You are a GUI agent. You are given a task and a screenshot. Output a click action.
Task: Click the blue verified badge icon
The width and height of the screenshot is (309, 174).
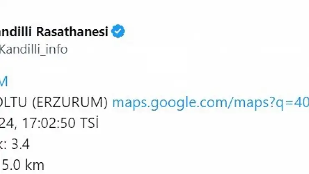click(118, 31)
